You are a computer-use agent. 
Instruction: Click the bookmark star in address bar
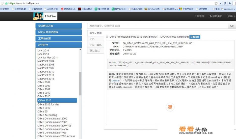(216, 3)
